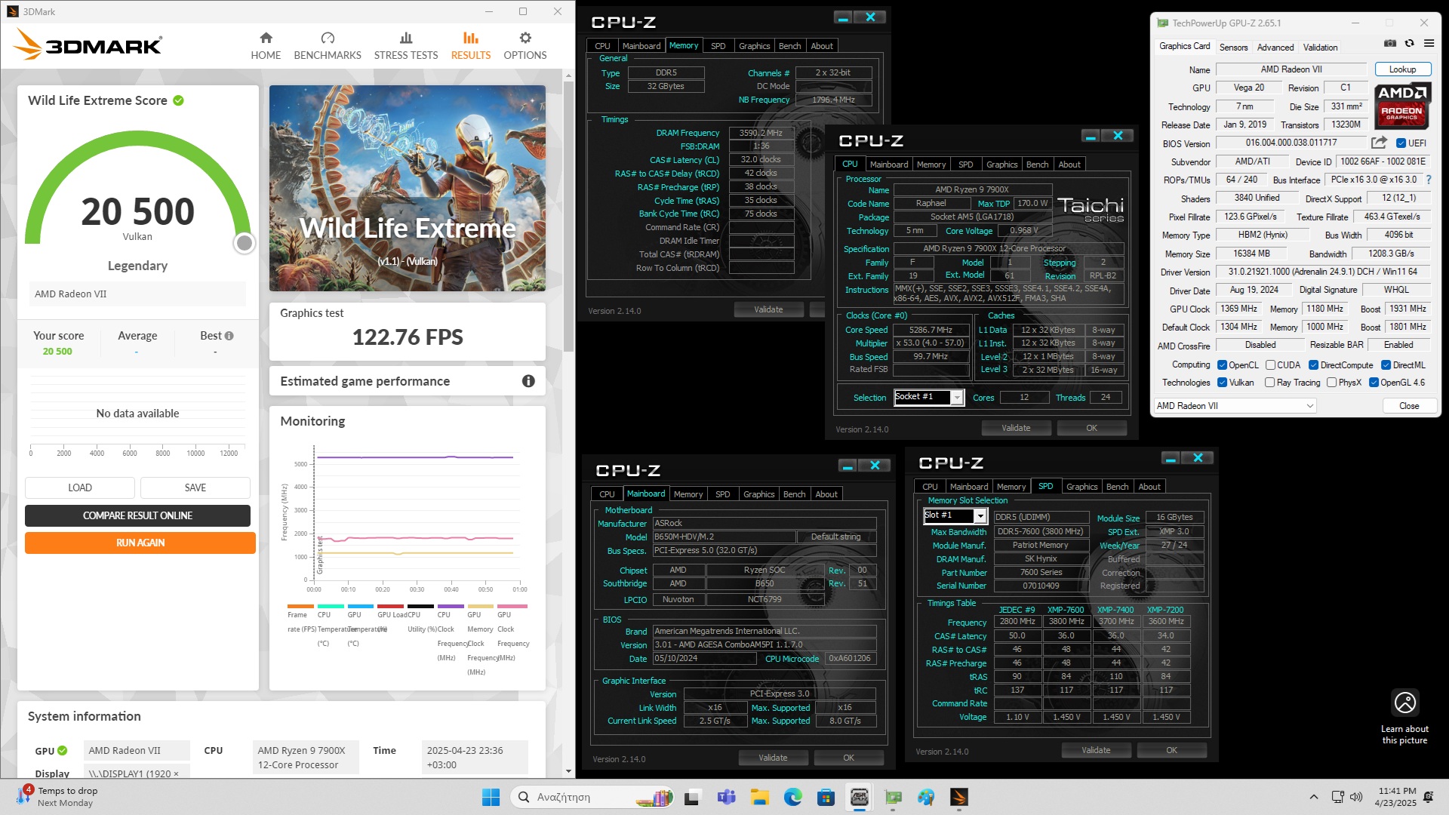Click the Bus Interface question mark in GPU-Z
This screenshot has height=815, width=1449.
coord(1428,180)
